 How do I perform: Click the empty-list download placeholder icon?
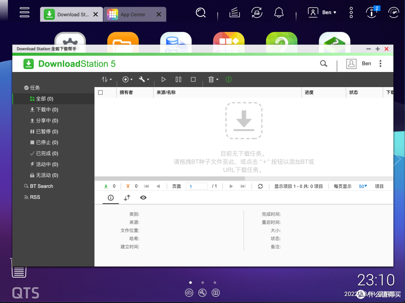tap(244, 121)
